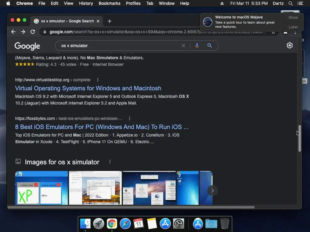Select the 'os x simulator - Google Search' tab

[x=66, y=21]
